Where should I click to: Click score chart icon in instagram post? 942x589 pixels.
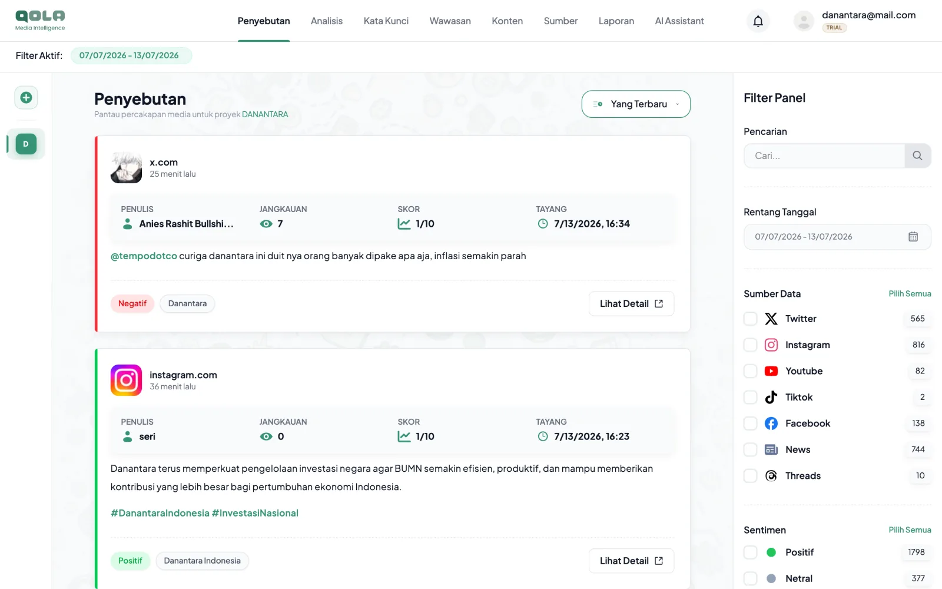pyautogui.click(x=404, y=436)
